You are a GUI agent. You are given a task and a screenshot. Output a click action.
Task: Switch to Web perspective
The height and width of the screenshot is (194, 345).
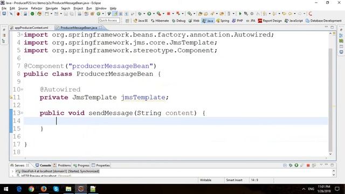click(x=194, y=20)
